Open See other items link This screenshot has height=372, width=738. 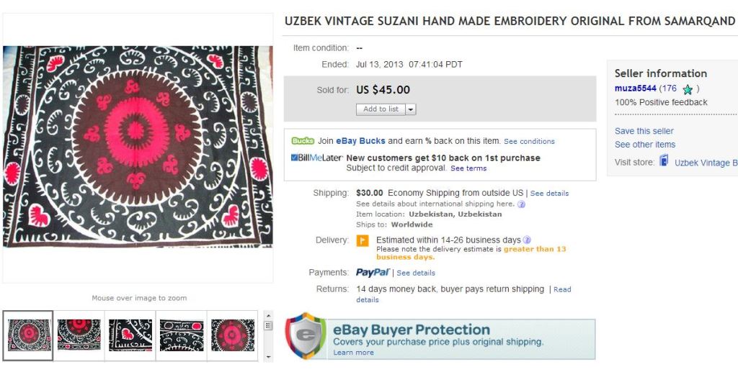click(645, 145)
